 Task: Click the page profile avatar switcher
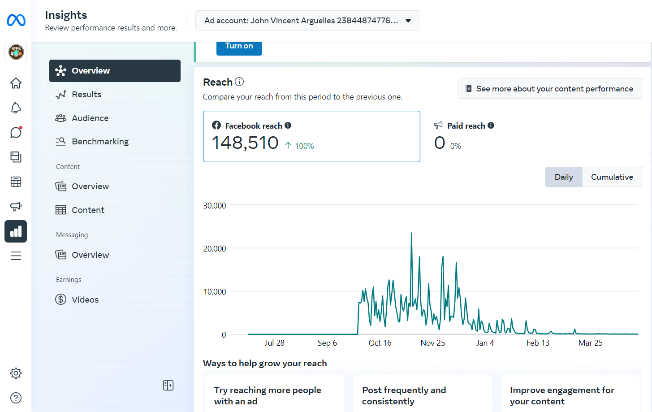(x=16, y=52)
